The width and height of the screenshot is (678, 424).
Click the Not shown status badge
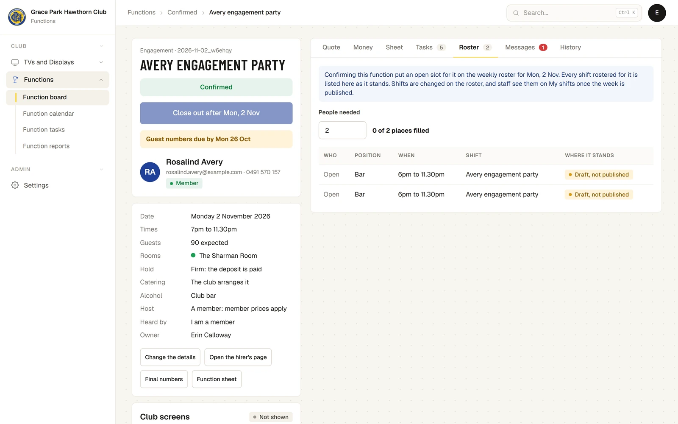pyautogui.click(x=271, y=417)
